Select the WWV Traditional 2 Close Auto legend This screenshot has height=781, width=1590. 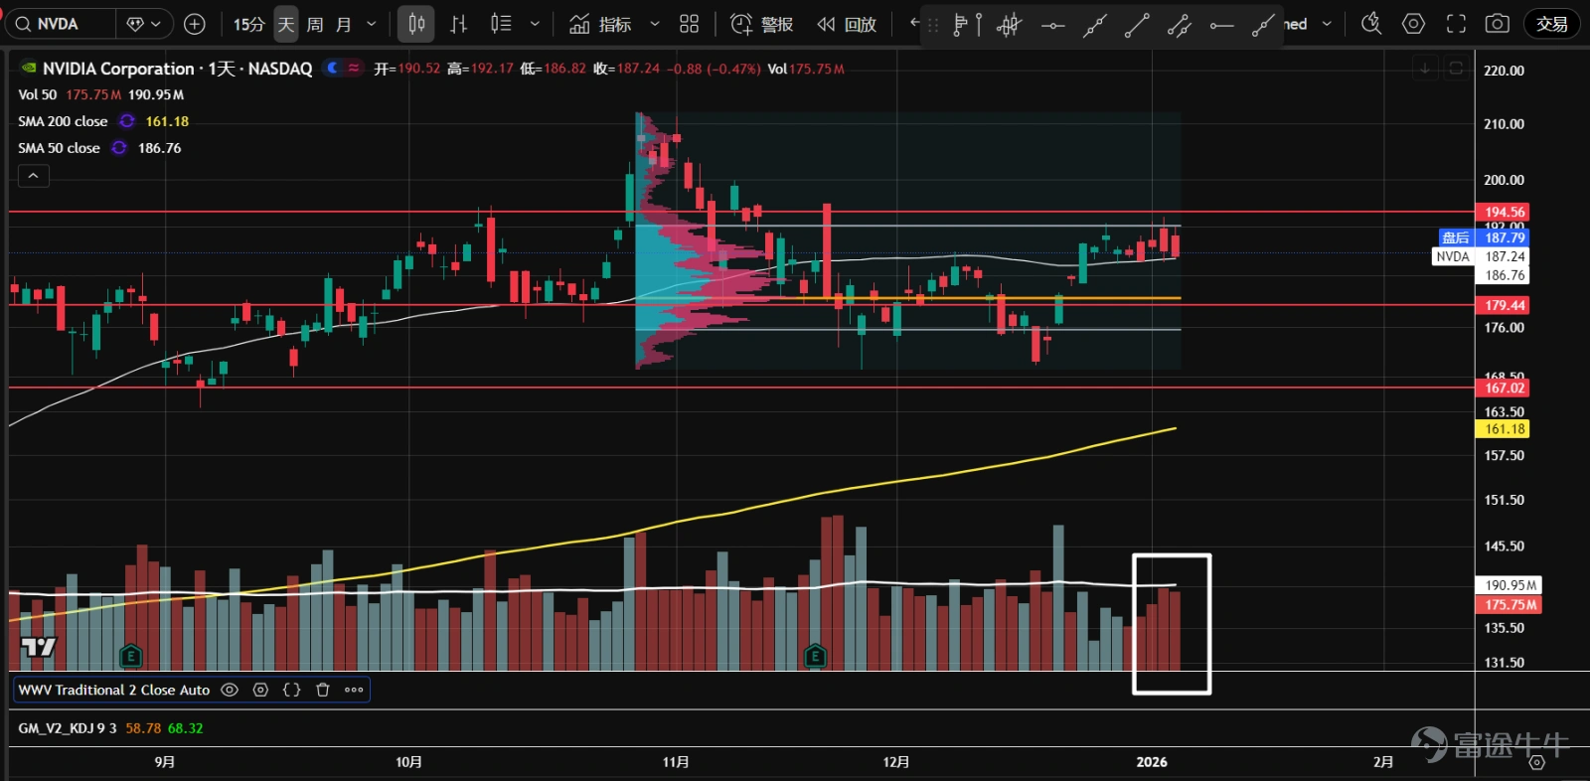click(114, 690)
